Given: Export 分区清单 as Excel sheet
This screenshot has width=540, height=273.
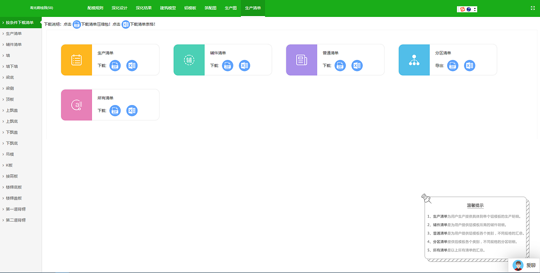Looking at the screenshot, I should (470, 65).
